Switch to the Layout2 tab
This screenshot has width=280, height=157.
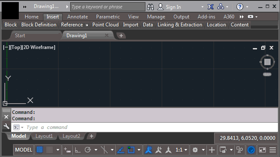coord(71,136)
